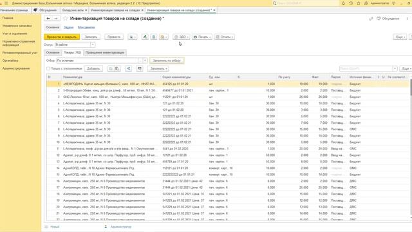Image resolution: width=412 pixels, height=232 pixels.
Task: Open notifications bell in the title bar
Action: click(x=343, y=3)
